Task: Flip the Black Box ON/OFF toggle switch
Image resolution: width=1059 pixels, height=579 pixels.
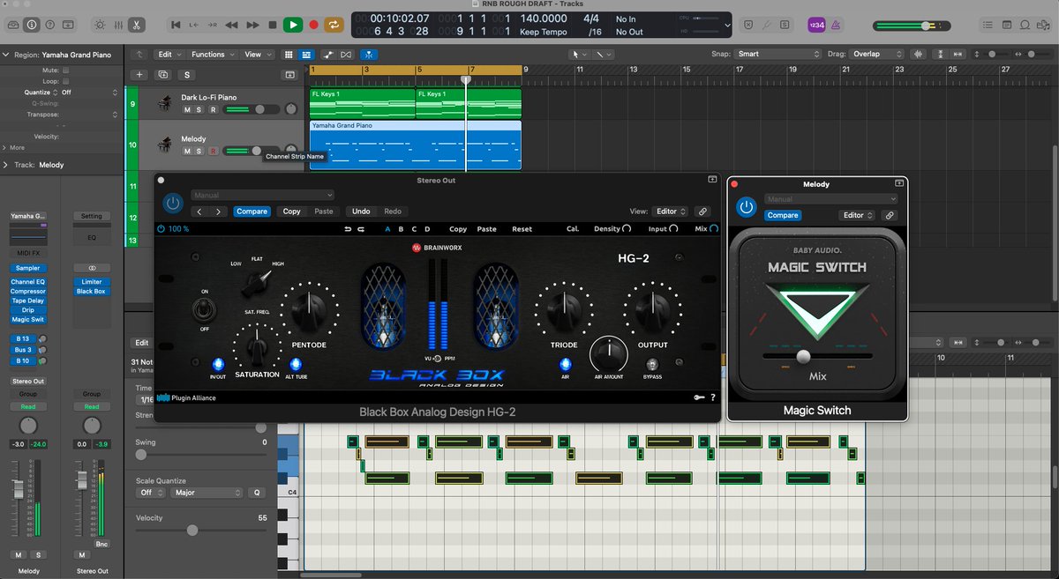Action: tap(206, 309)
